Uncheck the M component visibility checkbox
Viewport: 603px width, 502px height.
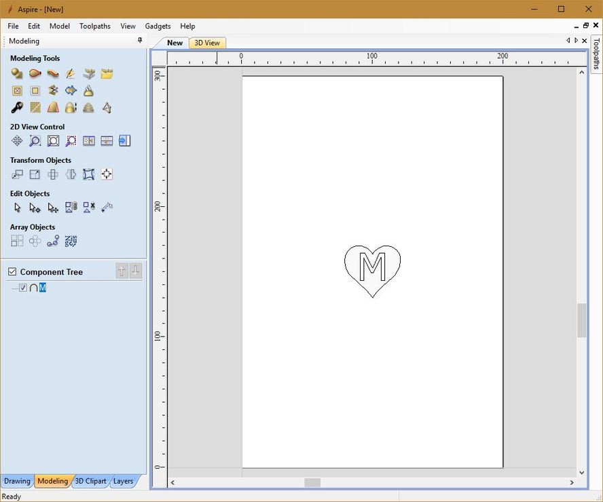click(x=23, y=288)
